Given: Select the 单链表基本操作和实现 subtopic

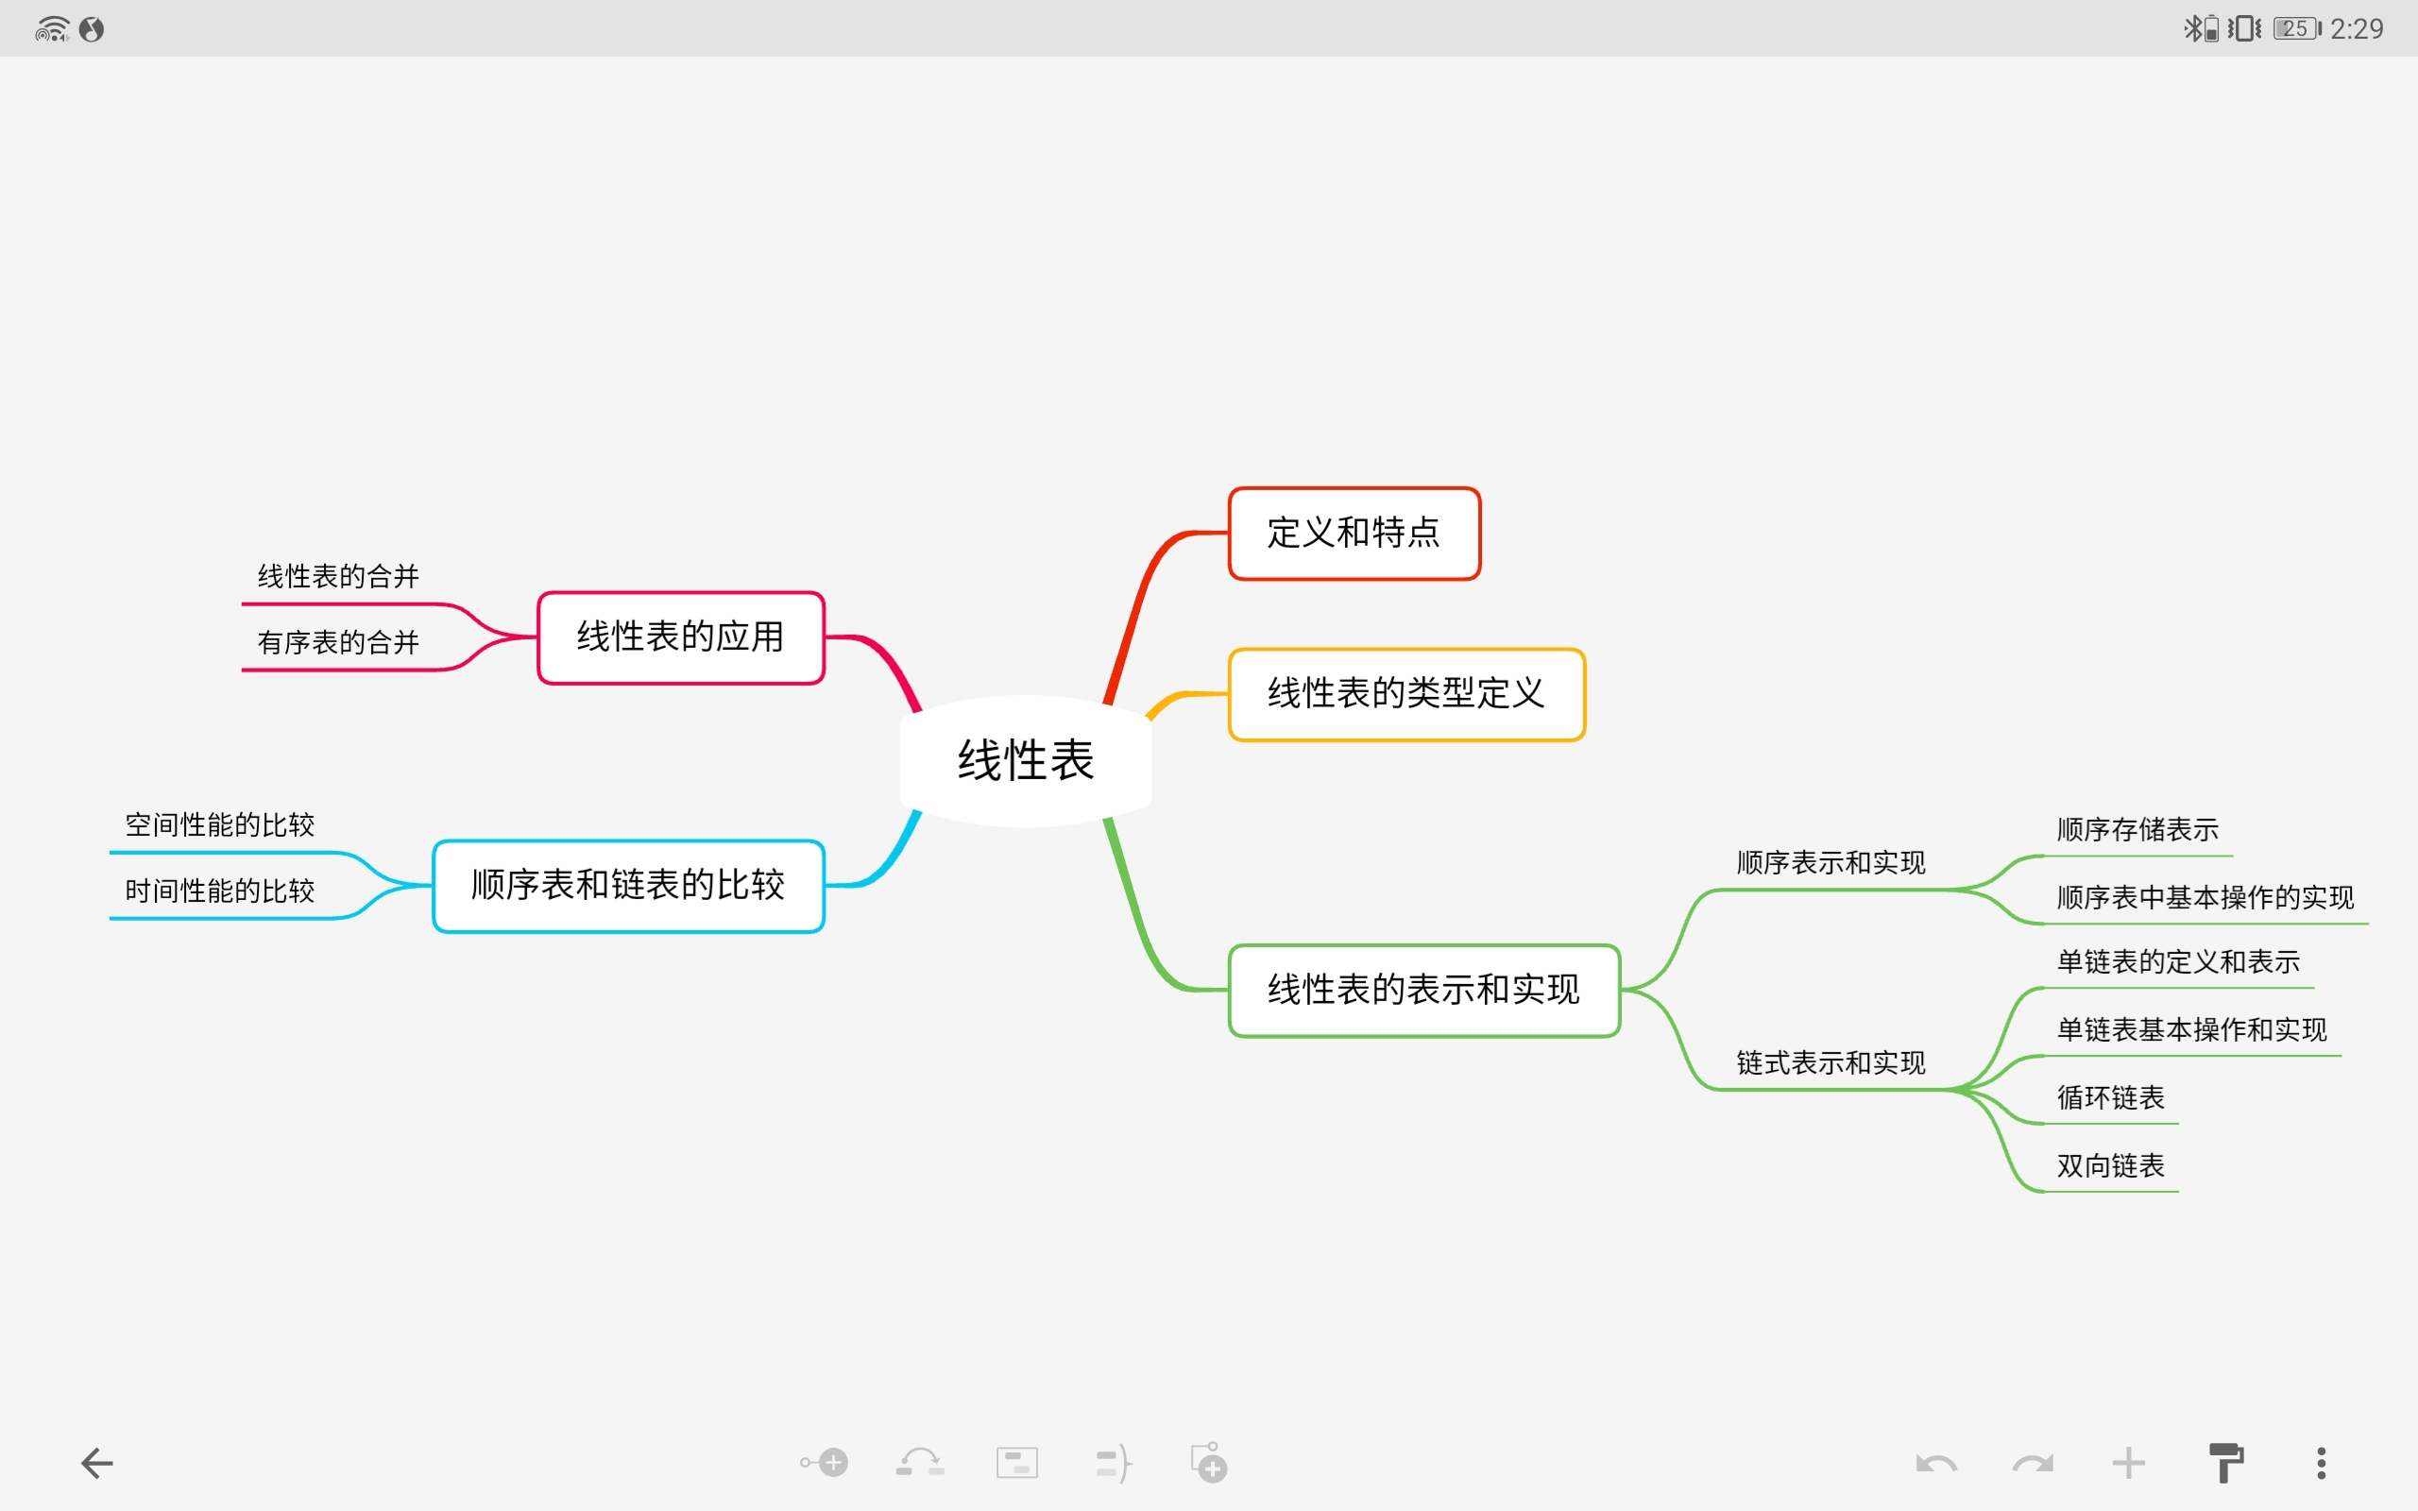Looking at the screenshot, I should pyautogui.click(x=2192, y=1030).
